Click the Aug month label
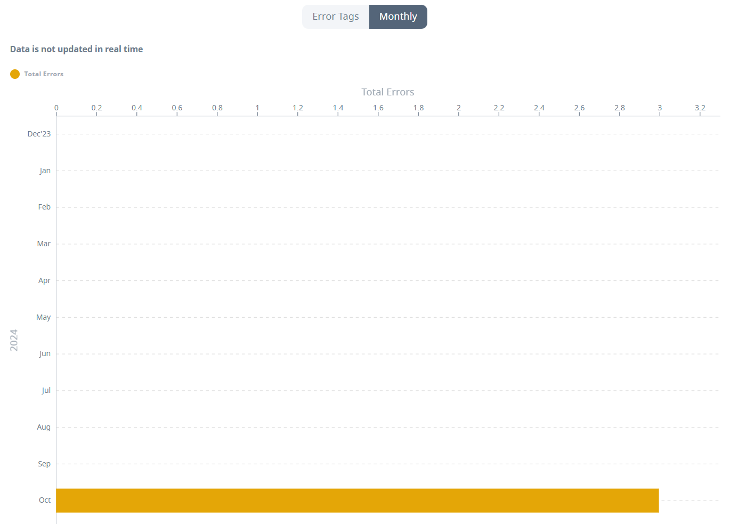Screen dimensions: 730x524 (x=44, y=427)
